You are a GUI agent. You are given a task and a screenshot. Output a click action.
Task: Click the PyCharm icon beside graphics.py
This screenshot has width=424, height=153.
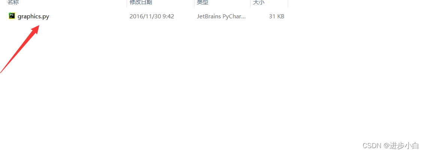click(12, 16)
